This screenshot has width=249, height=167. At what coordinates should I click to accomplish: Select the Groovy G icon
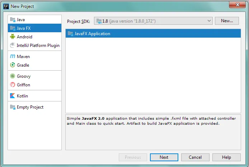13,76
